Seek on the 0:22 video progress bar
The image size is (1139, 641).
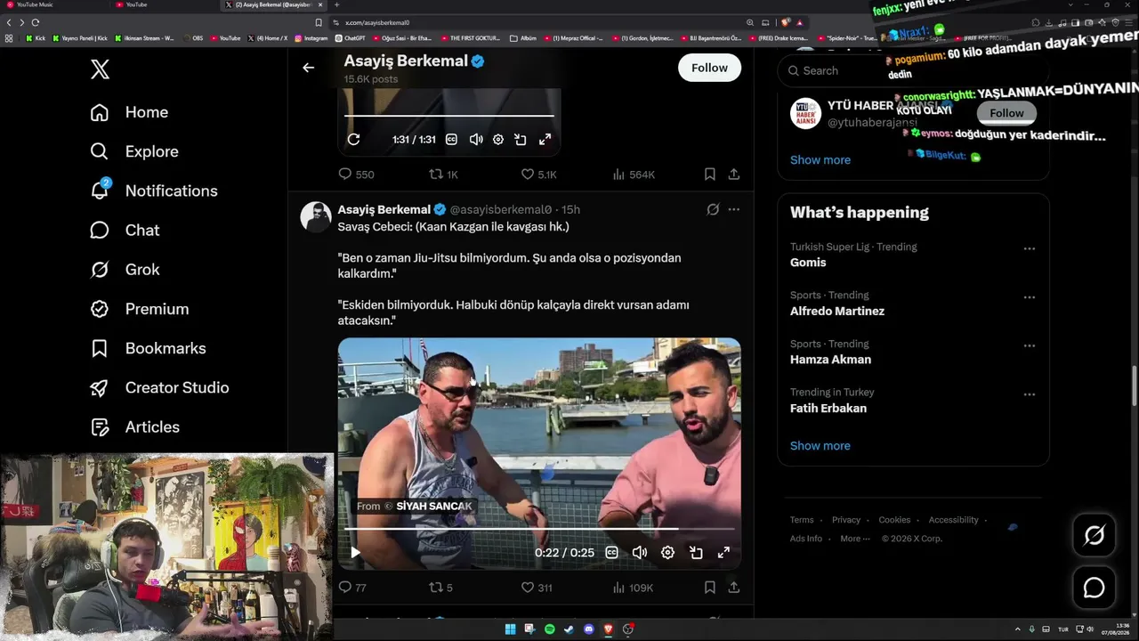(538, 529)
